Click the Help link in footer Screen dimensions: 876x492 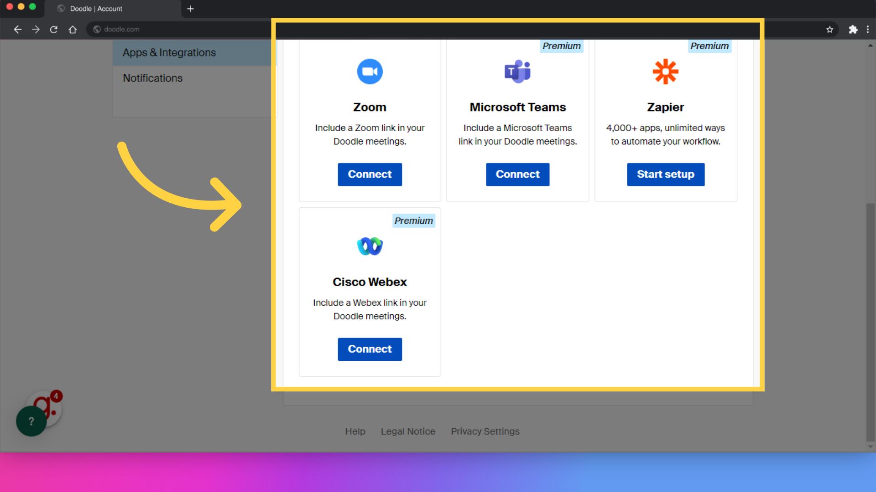click(x=355, y=431)
